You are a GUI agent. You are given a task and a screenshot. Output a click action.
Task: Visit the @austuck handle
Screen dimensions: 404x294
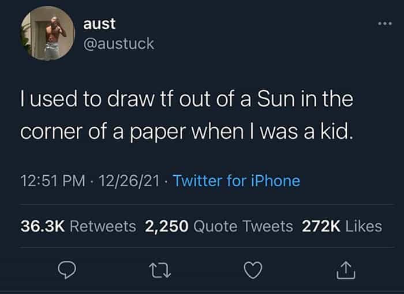pyautogui.click(x=119, y=43)
